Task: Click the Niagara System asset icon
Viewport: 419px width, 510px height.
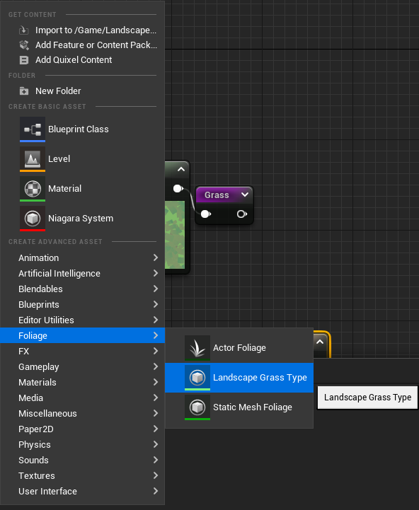Action: [x=33, y=219]
